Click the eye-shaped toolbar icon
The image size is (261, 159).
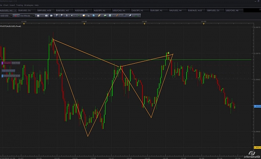pos(89,15)
